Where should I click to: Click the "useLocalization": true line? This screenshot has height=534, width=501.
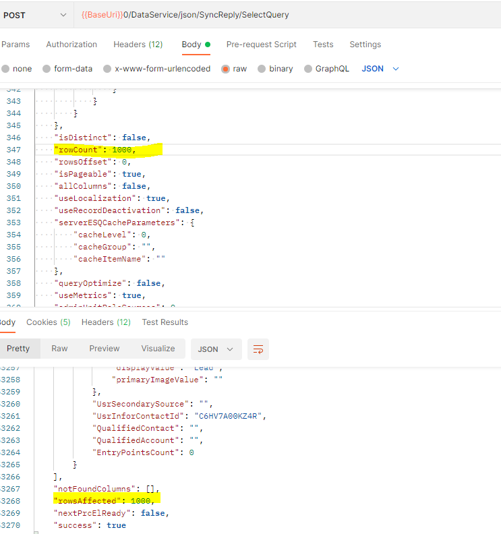click(112, 198)
